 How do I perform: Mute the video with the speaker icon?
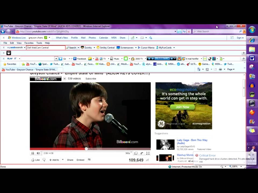[38, 153]
